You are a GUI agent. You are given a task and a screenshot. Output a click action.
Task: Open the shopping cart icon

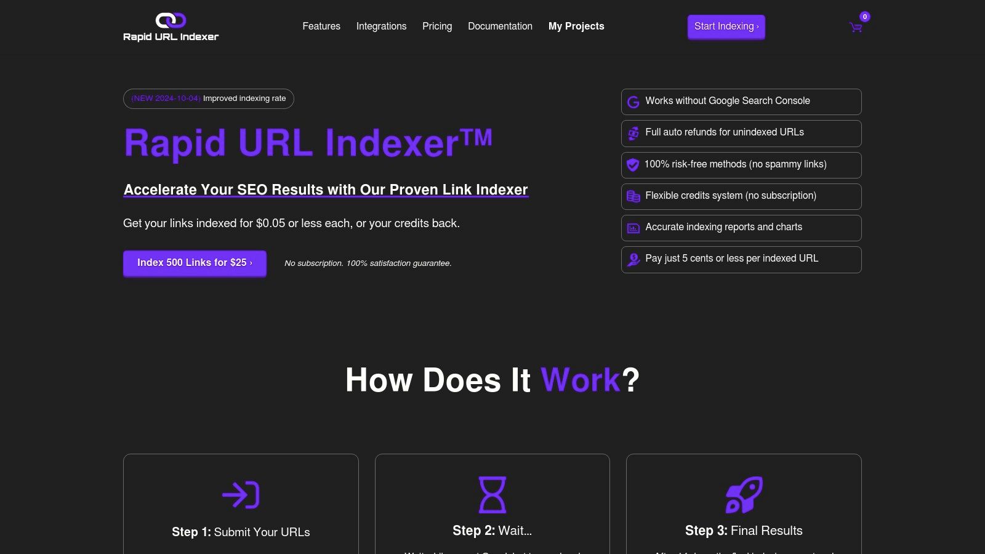coord(855,27)
